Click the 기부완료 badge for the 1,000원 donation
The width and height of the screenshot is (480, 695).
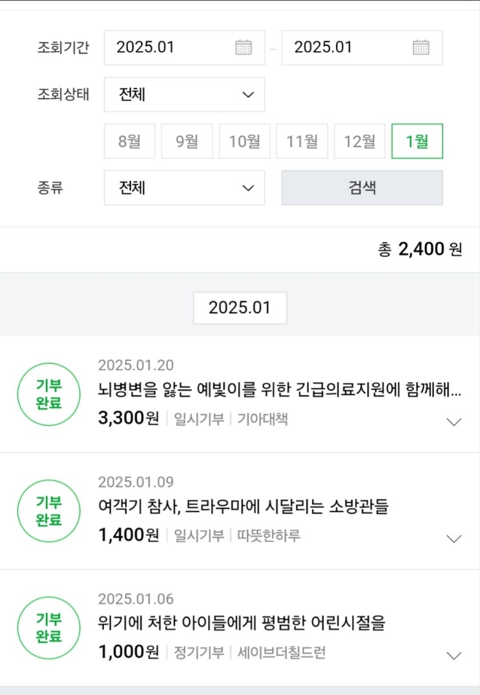[x=49, y=628]
